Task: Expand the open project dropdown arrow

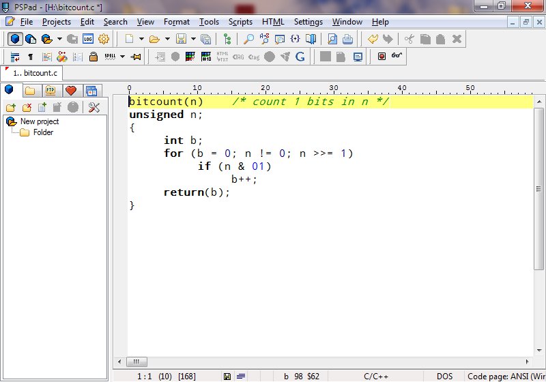Action: (59, 39)
